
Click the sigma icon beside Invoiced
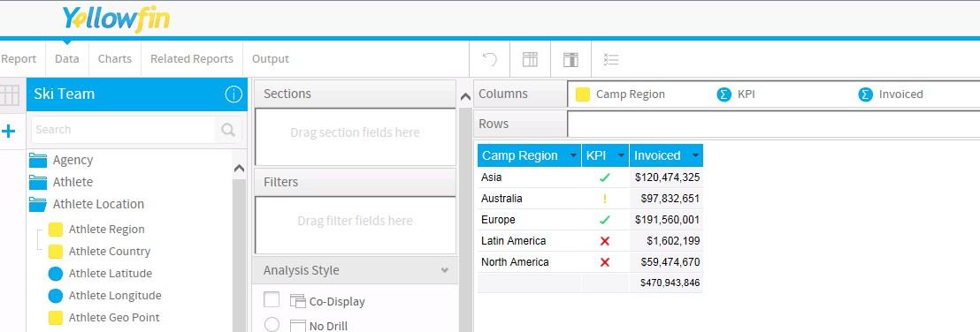click(x=865, y=94)
